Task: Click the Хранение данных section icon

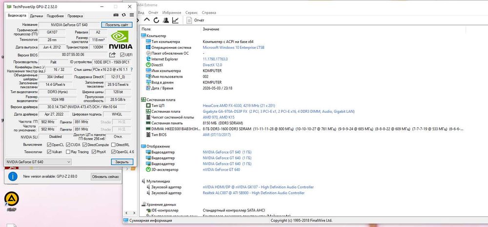Action: [x=143, y=205]
